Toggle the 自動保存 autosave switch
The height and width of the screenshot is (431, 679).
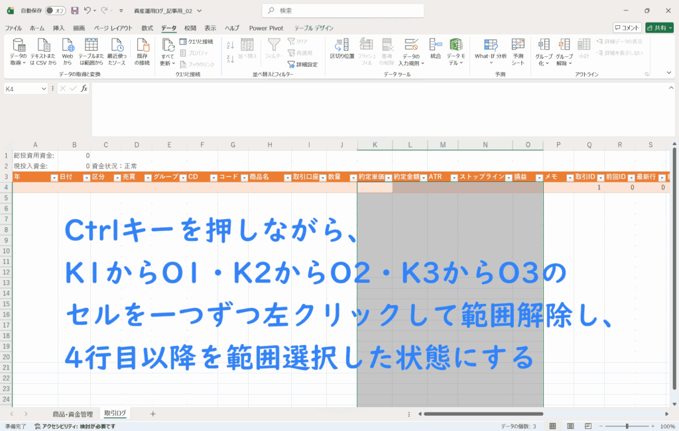56,11
